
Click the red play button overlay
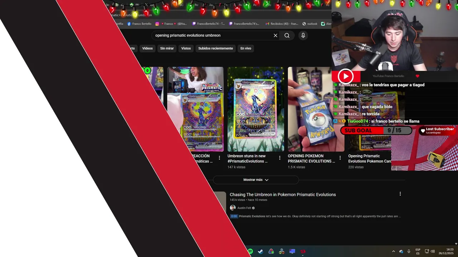pyautogui.click(x=346, y=76)
